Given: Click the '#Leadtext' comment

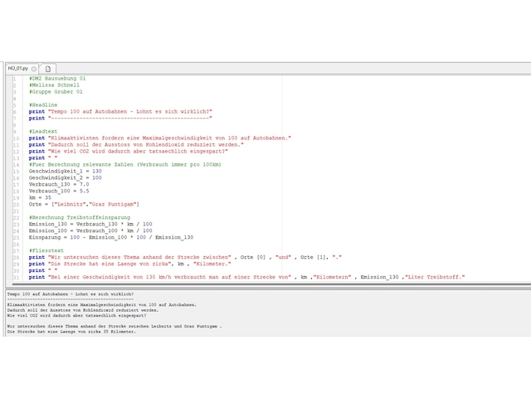Looking at the screenshot, I should coord(43,131).
